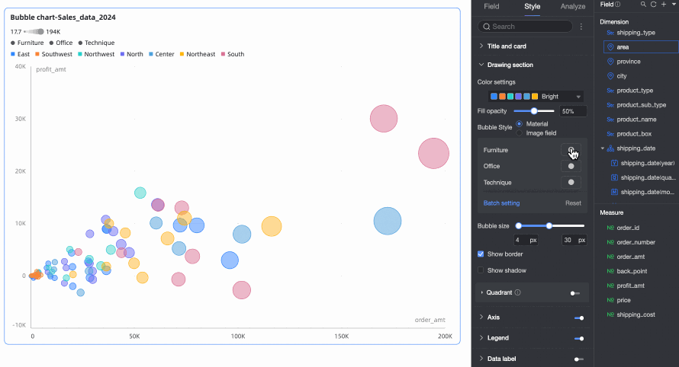Open the Technique bubble material picker
Viewport: 679px width, 367px height.
click(571, 183)
